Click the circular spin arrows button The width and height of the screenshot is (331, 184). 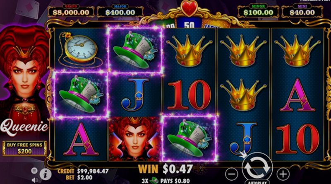coord(257,168)
